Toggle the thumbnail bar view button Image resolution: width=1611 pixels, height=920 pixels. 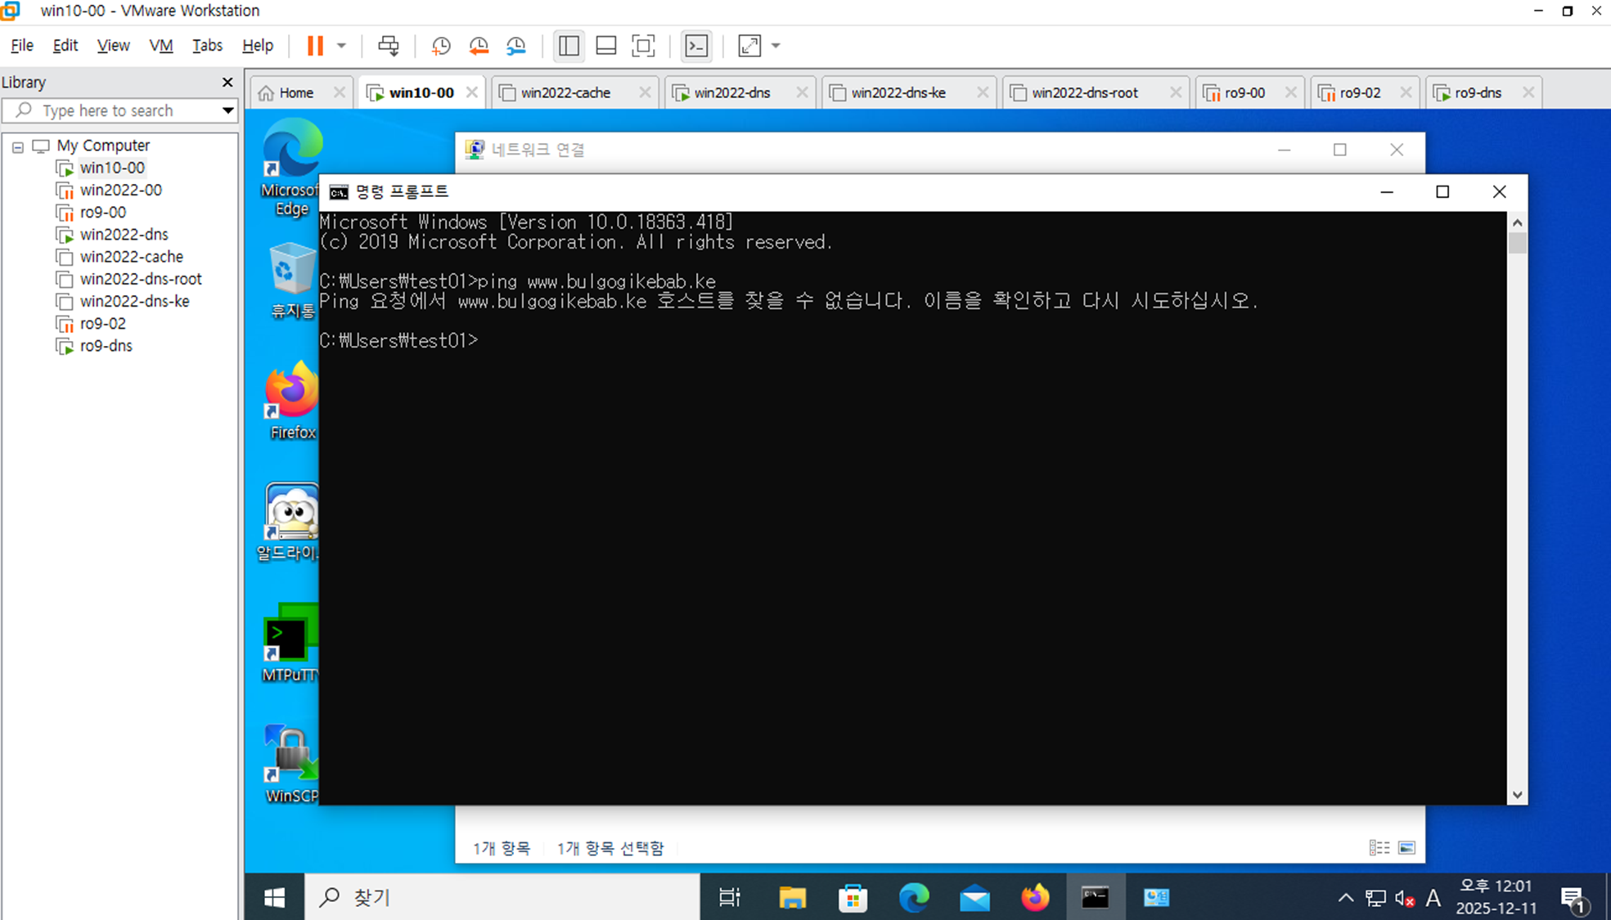(x=606, y=46)
